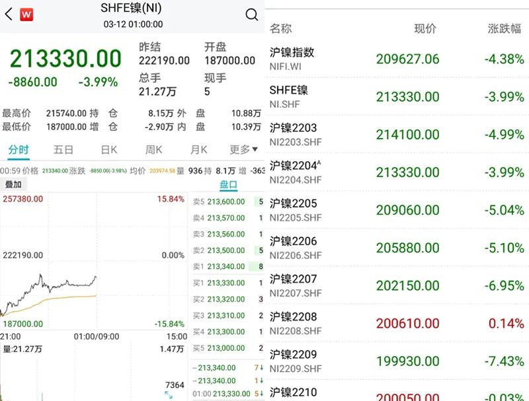The height and width of the screenshot is (401, 529).
Task: Click the 0.14% change for 沪镍2208
Action: (506, 324)
